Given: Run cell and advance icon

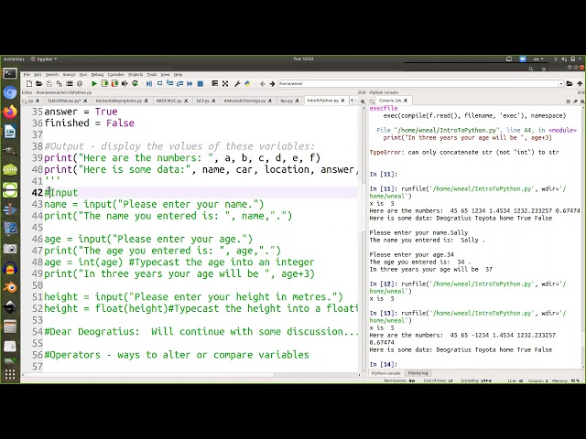Looking at the screenshot, I should 114,83.
